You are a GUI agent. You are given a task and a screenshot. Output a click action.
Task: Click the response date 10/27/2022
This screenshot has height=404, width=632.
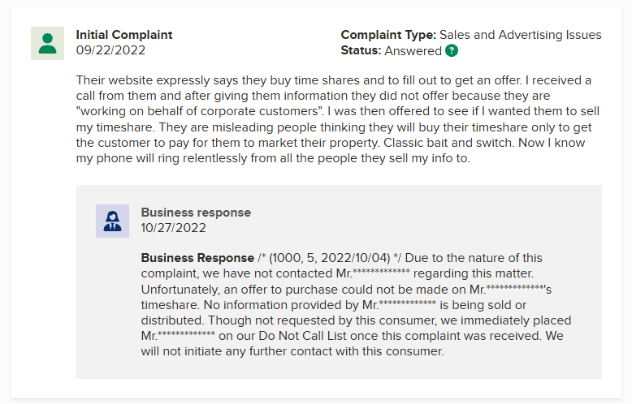pyautogui.click(x=173, y=228)
